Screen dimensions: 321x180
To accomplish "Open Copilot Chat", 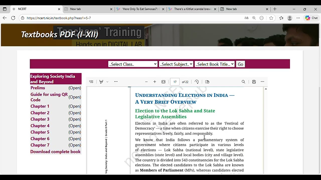I will coord(311,18).
